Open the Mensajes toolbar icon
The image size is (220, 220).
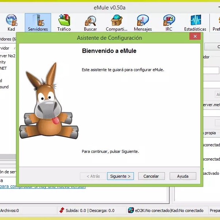(143, 23)
